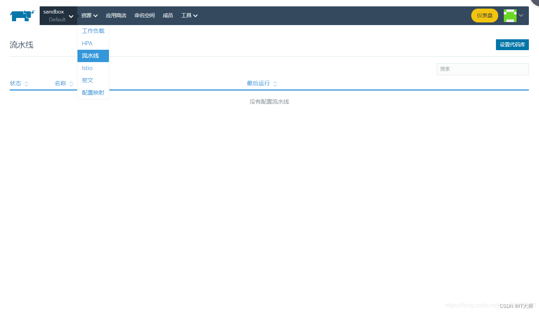This screenshot has height=312, width=539.
Task: Open 应用商店 in the top navigation
Action: coord(116,15)
